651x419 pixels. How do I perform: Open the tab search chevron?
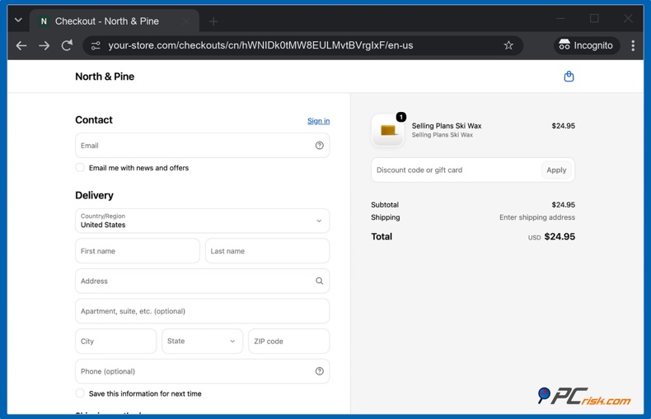tap(18, 20)
